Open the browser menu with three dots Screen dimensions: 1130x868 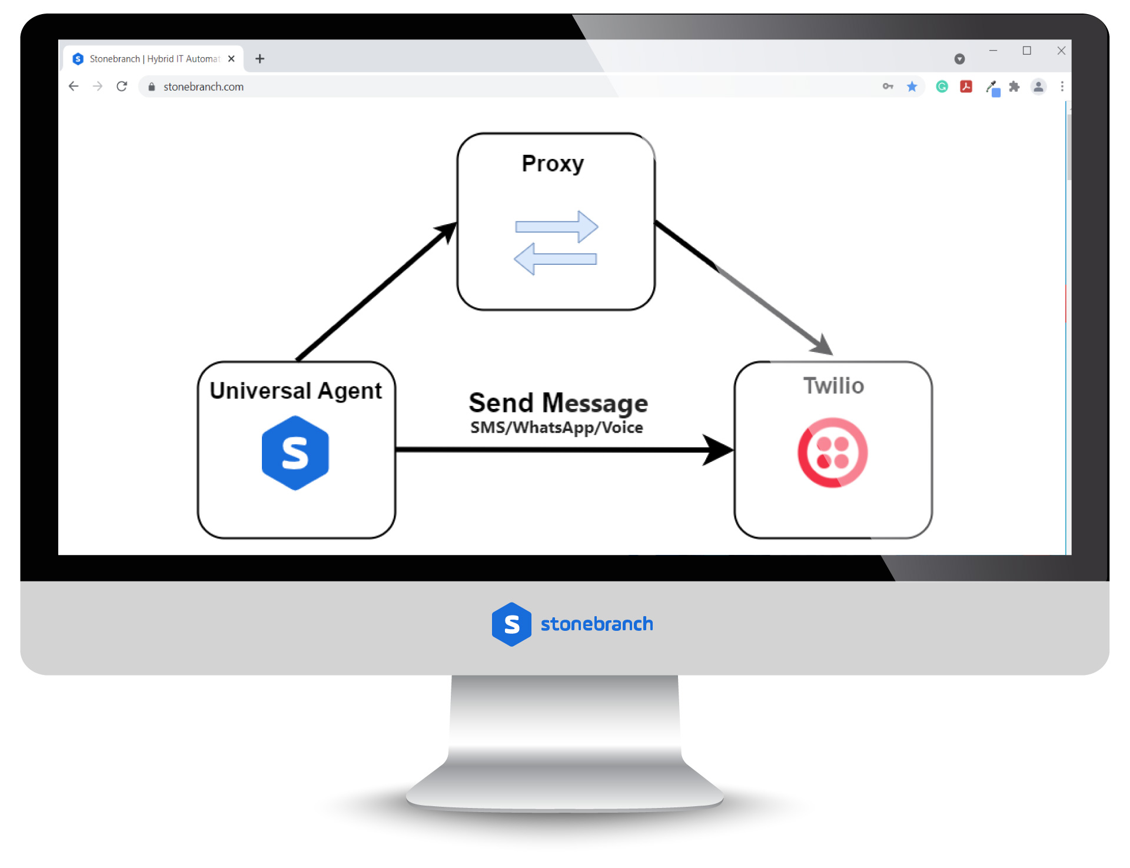1061,86
